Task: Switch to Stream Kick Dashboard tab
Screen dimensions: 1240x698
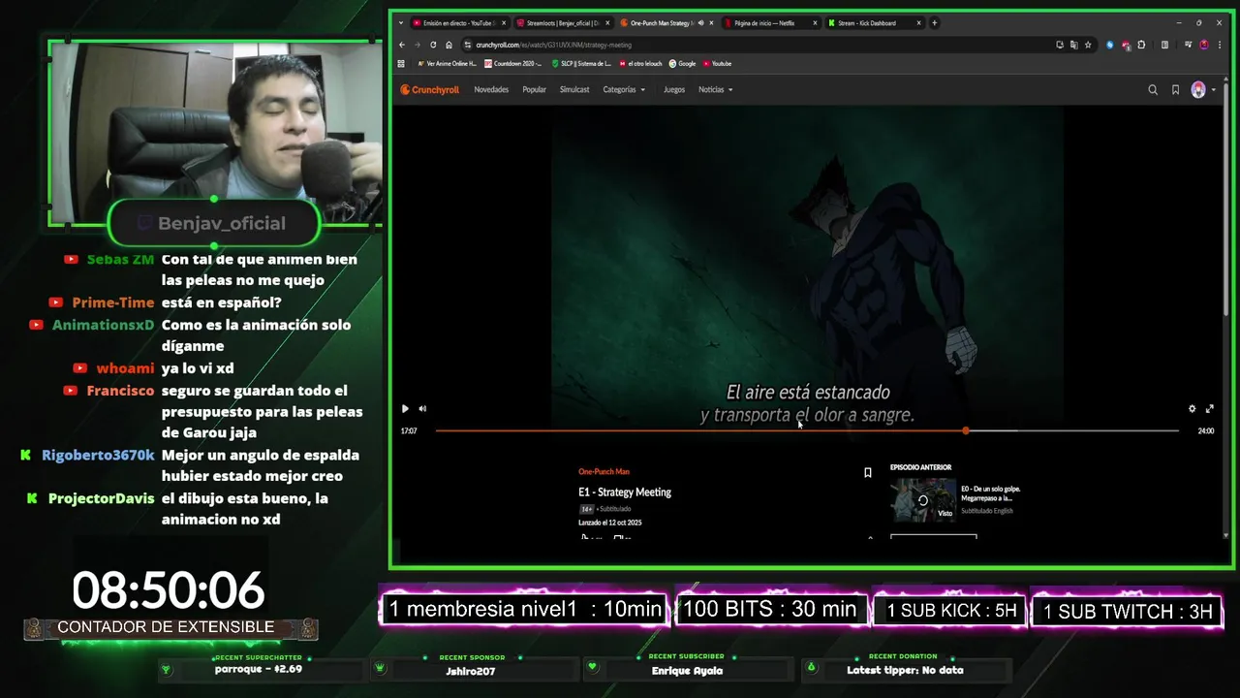Action: (874, 23)
